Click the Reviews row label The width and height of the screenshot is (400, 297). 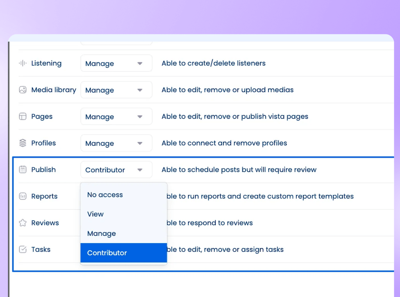tap(45, 223)
